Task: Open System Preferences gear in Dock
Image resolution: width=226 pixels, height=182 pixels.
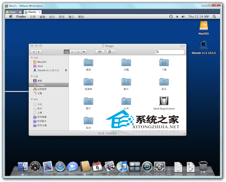Action: pyautogui.click(x=159, y=167)
